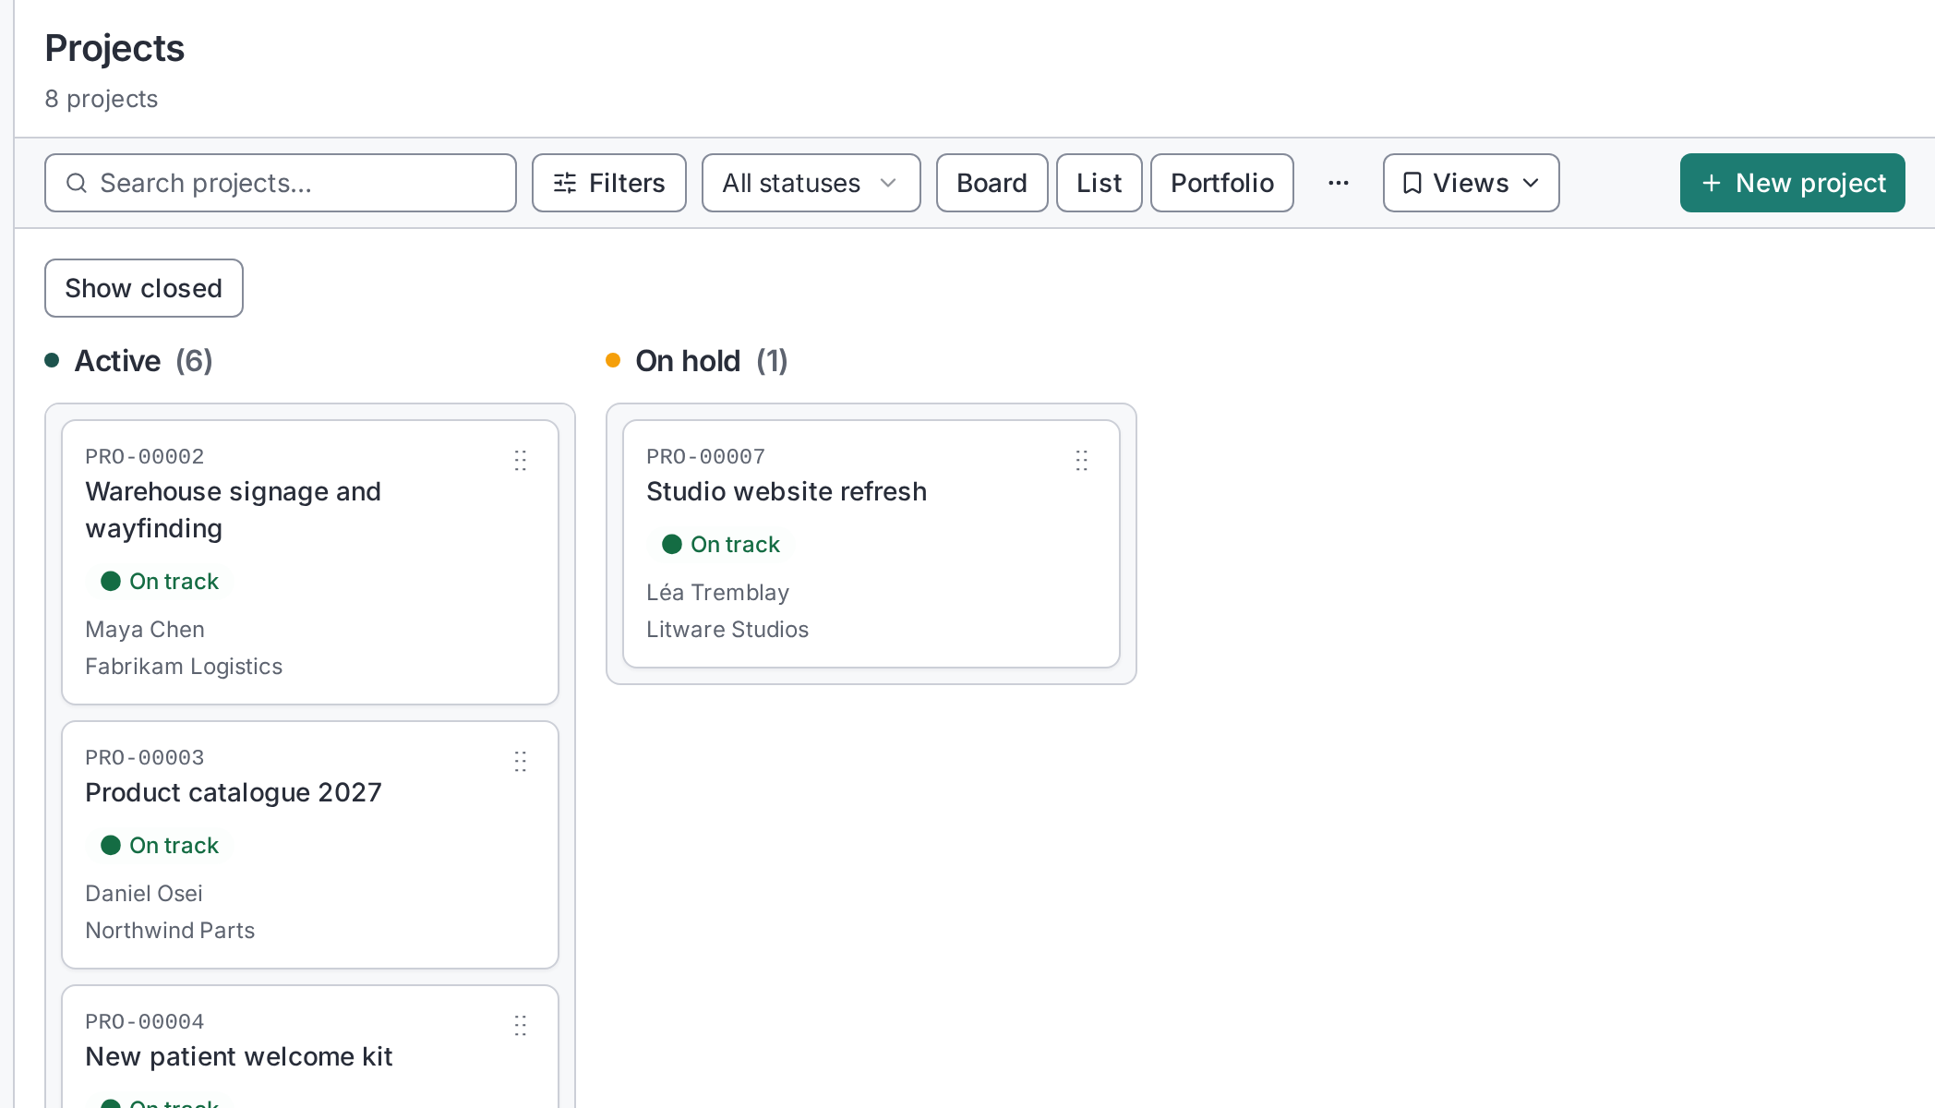
Task: Click drag handle on Product catalogue 2027 card
Action: tap(521, 761)
